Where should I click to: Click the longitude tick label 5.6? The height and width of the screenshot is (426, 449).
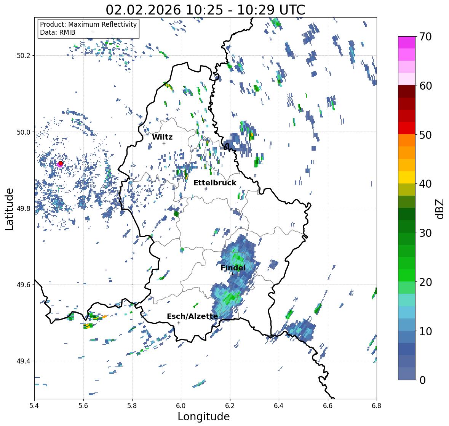[x=83, y=406]
